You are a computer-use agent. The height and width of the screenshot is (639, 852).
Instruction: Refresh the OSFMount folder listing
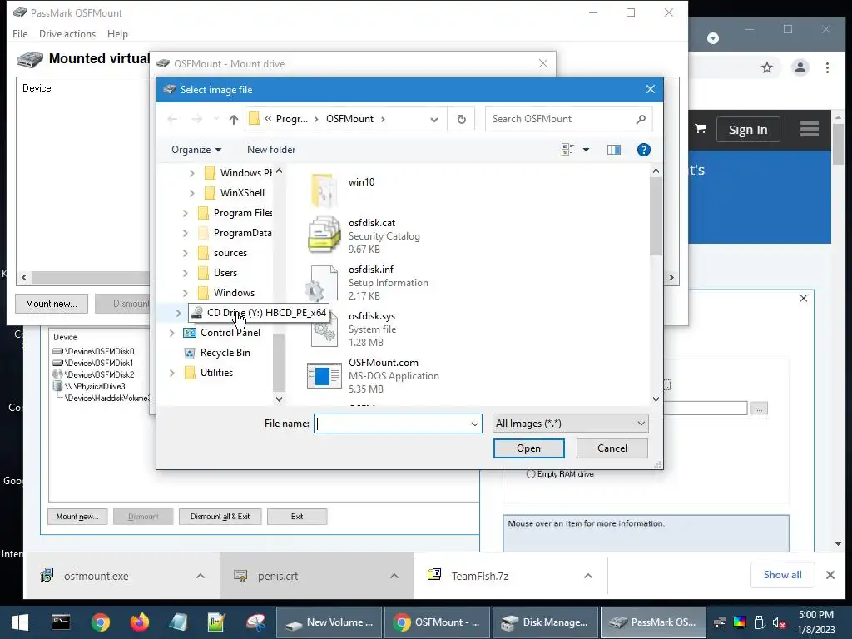pos(461,119)
